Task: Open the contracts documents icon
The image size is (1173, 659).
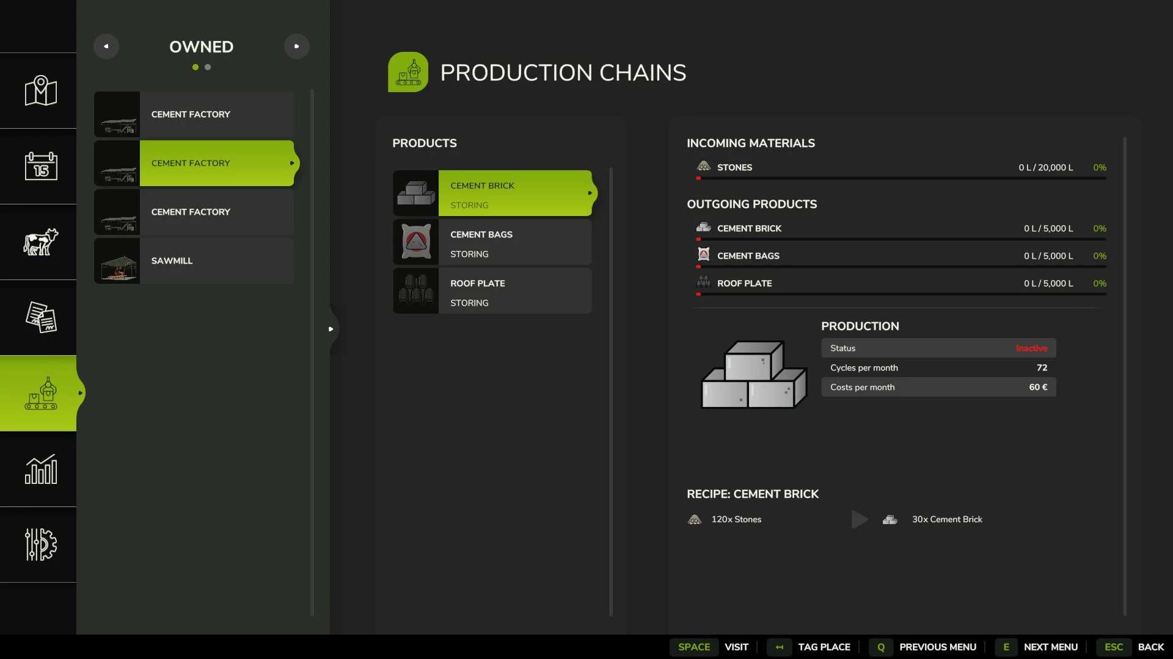Action: pos(40,317)
